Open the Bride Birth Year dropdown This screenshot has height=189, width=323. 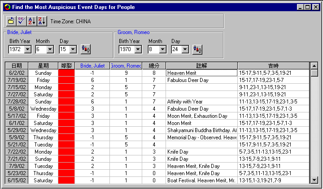coord(27,49)
